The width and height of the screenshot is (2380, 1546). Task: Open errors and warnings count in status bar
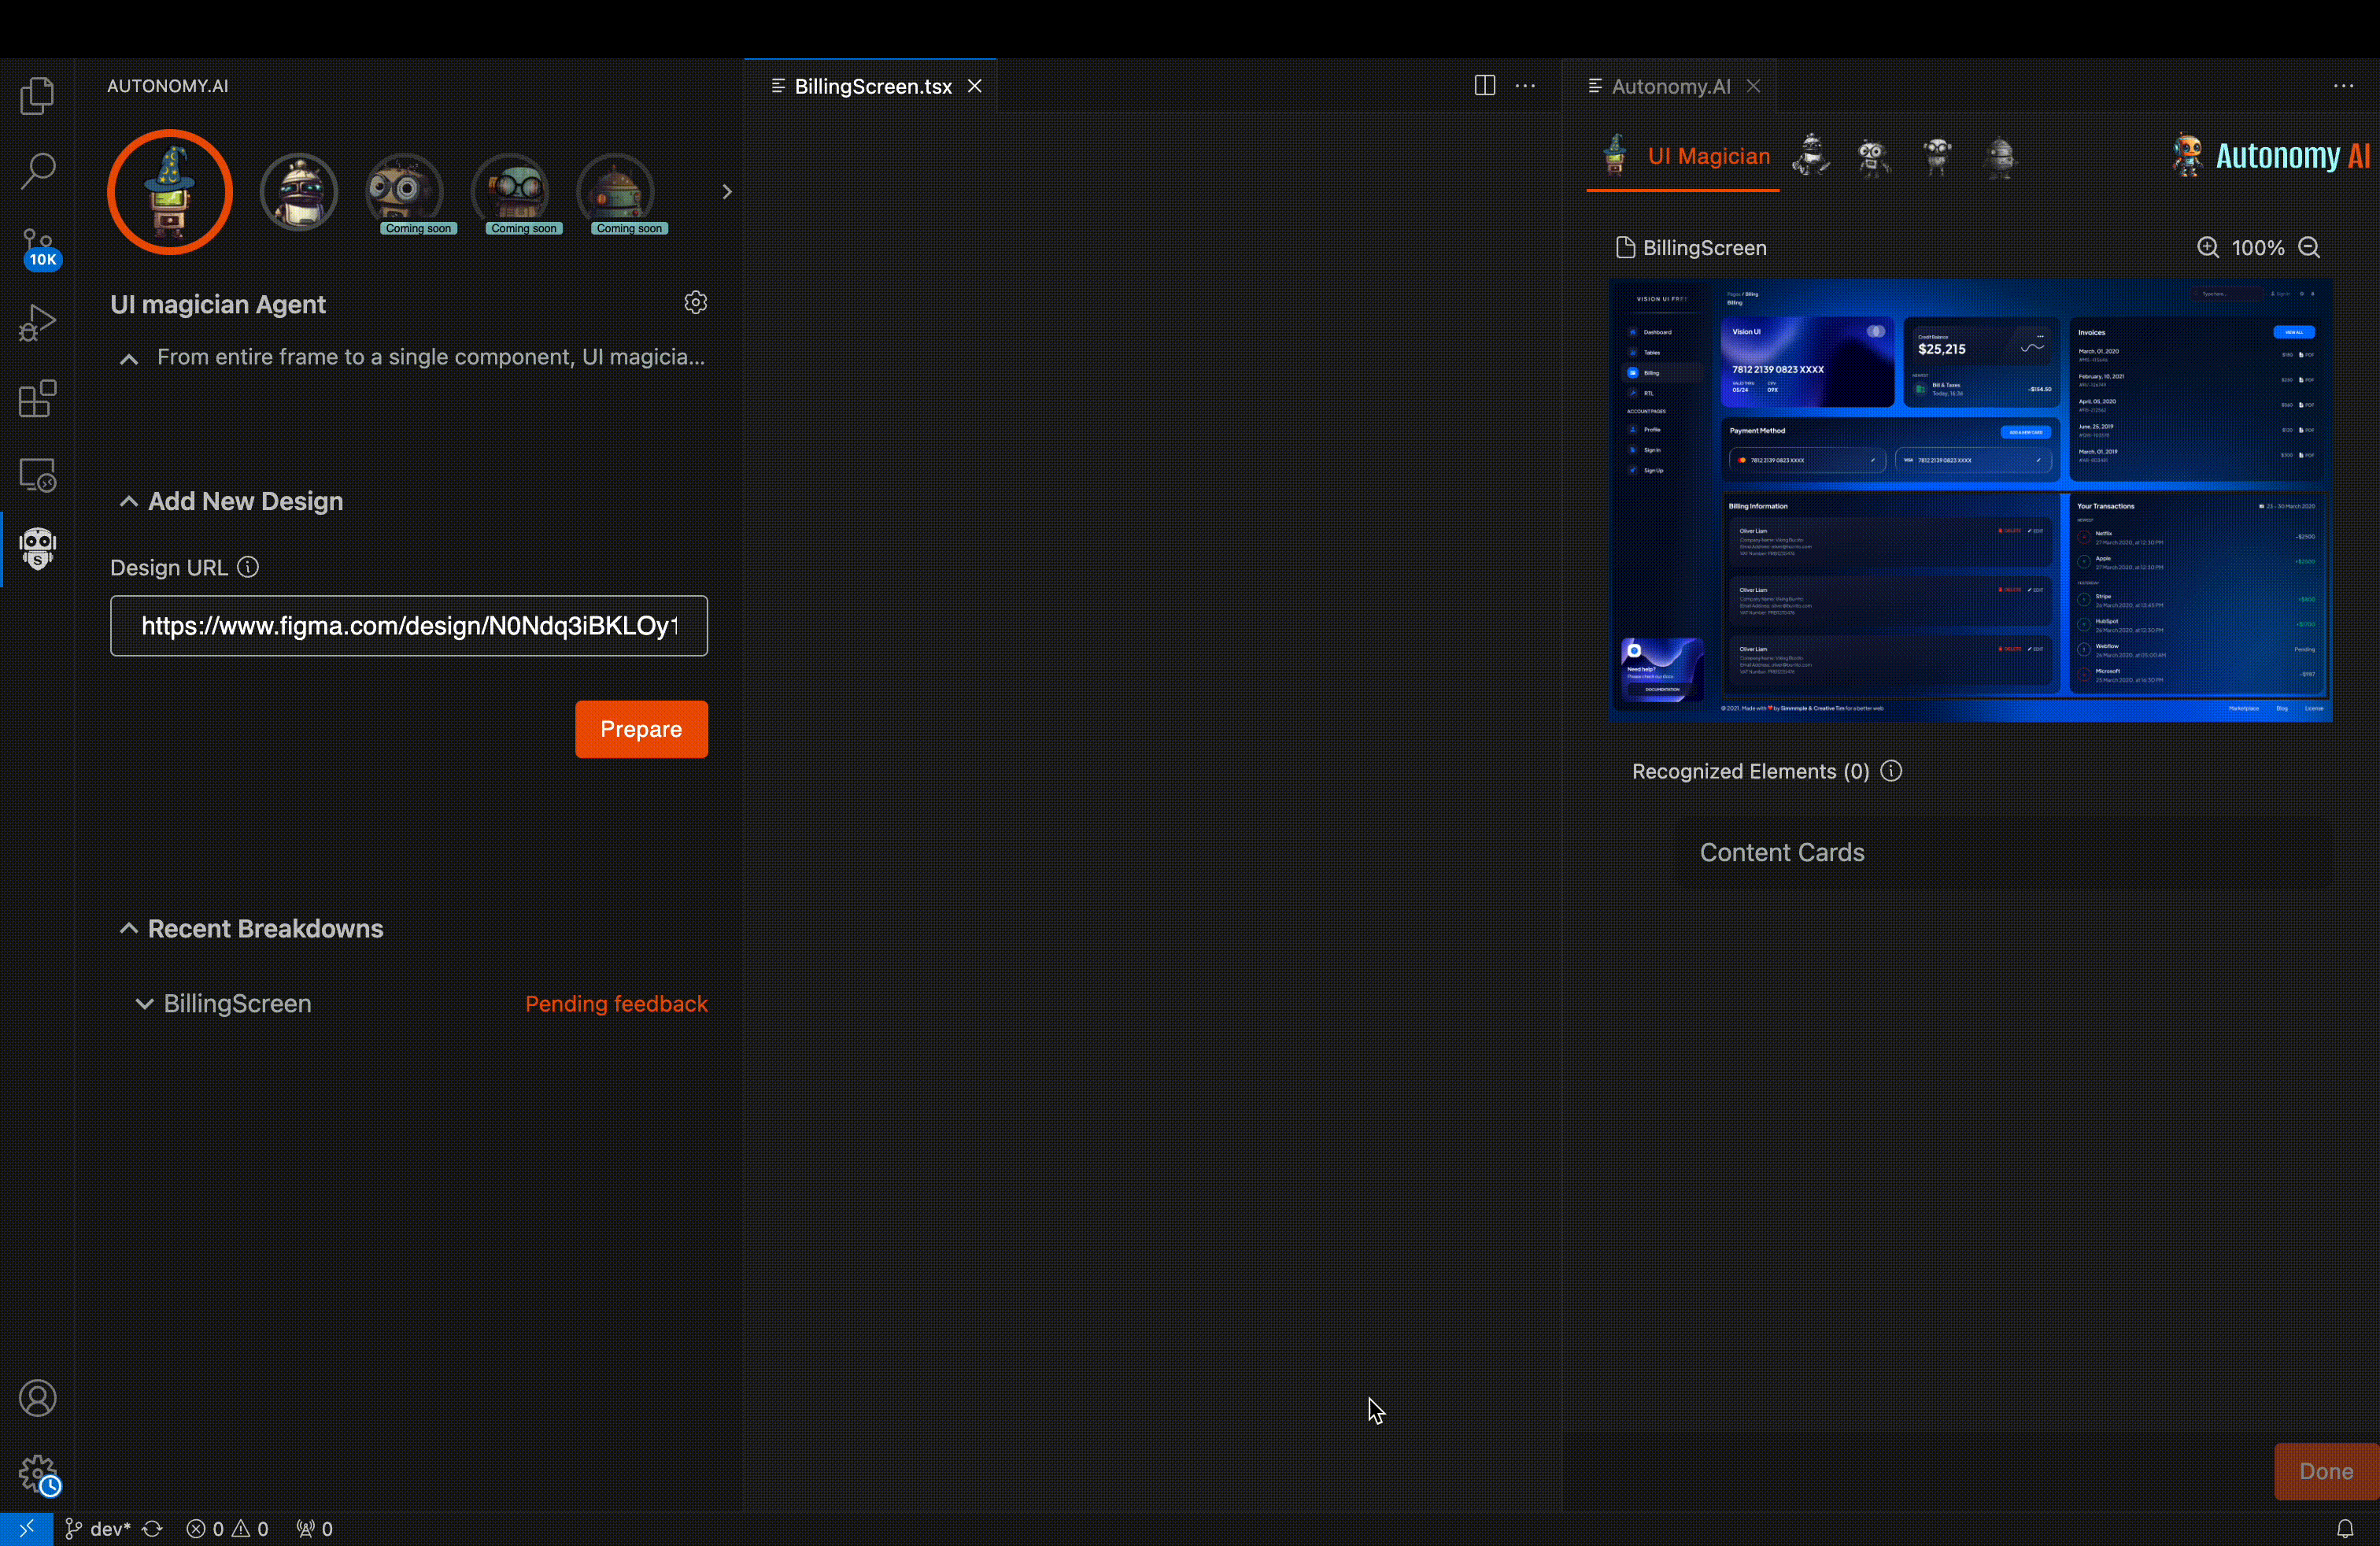(x=228, y=1529)
